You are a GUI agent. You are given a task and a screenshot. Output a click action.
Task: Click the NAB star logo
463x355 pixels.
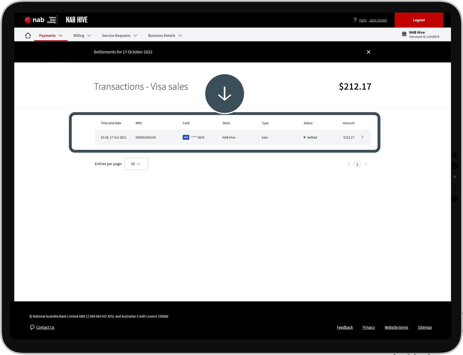[x=28, y=20]
